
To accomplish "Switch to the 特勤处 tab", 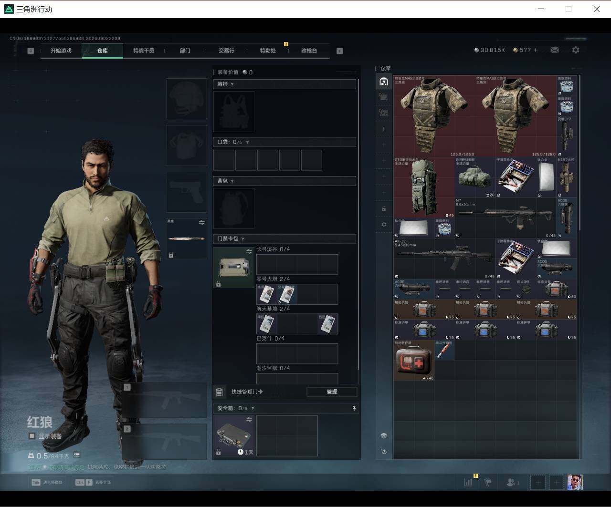I will (268, 51).
